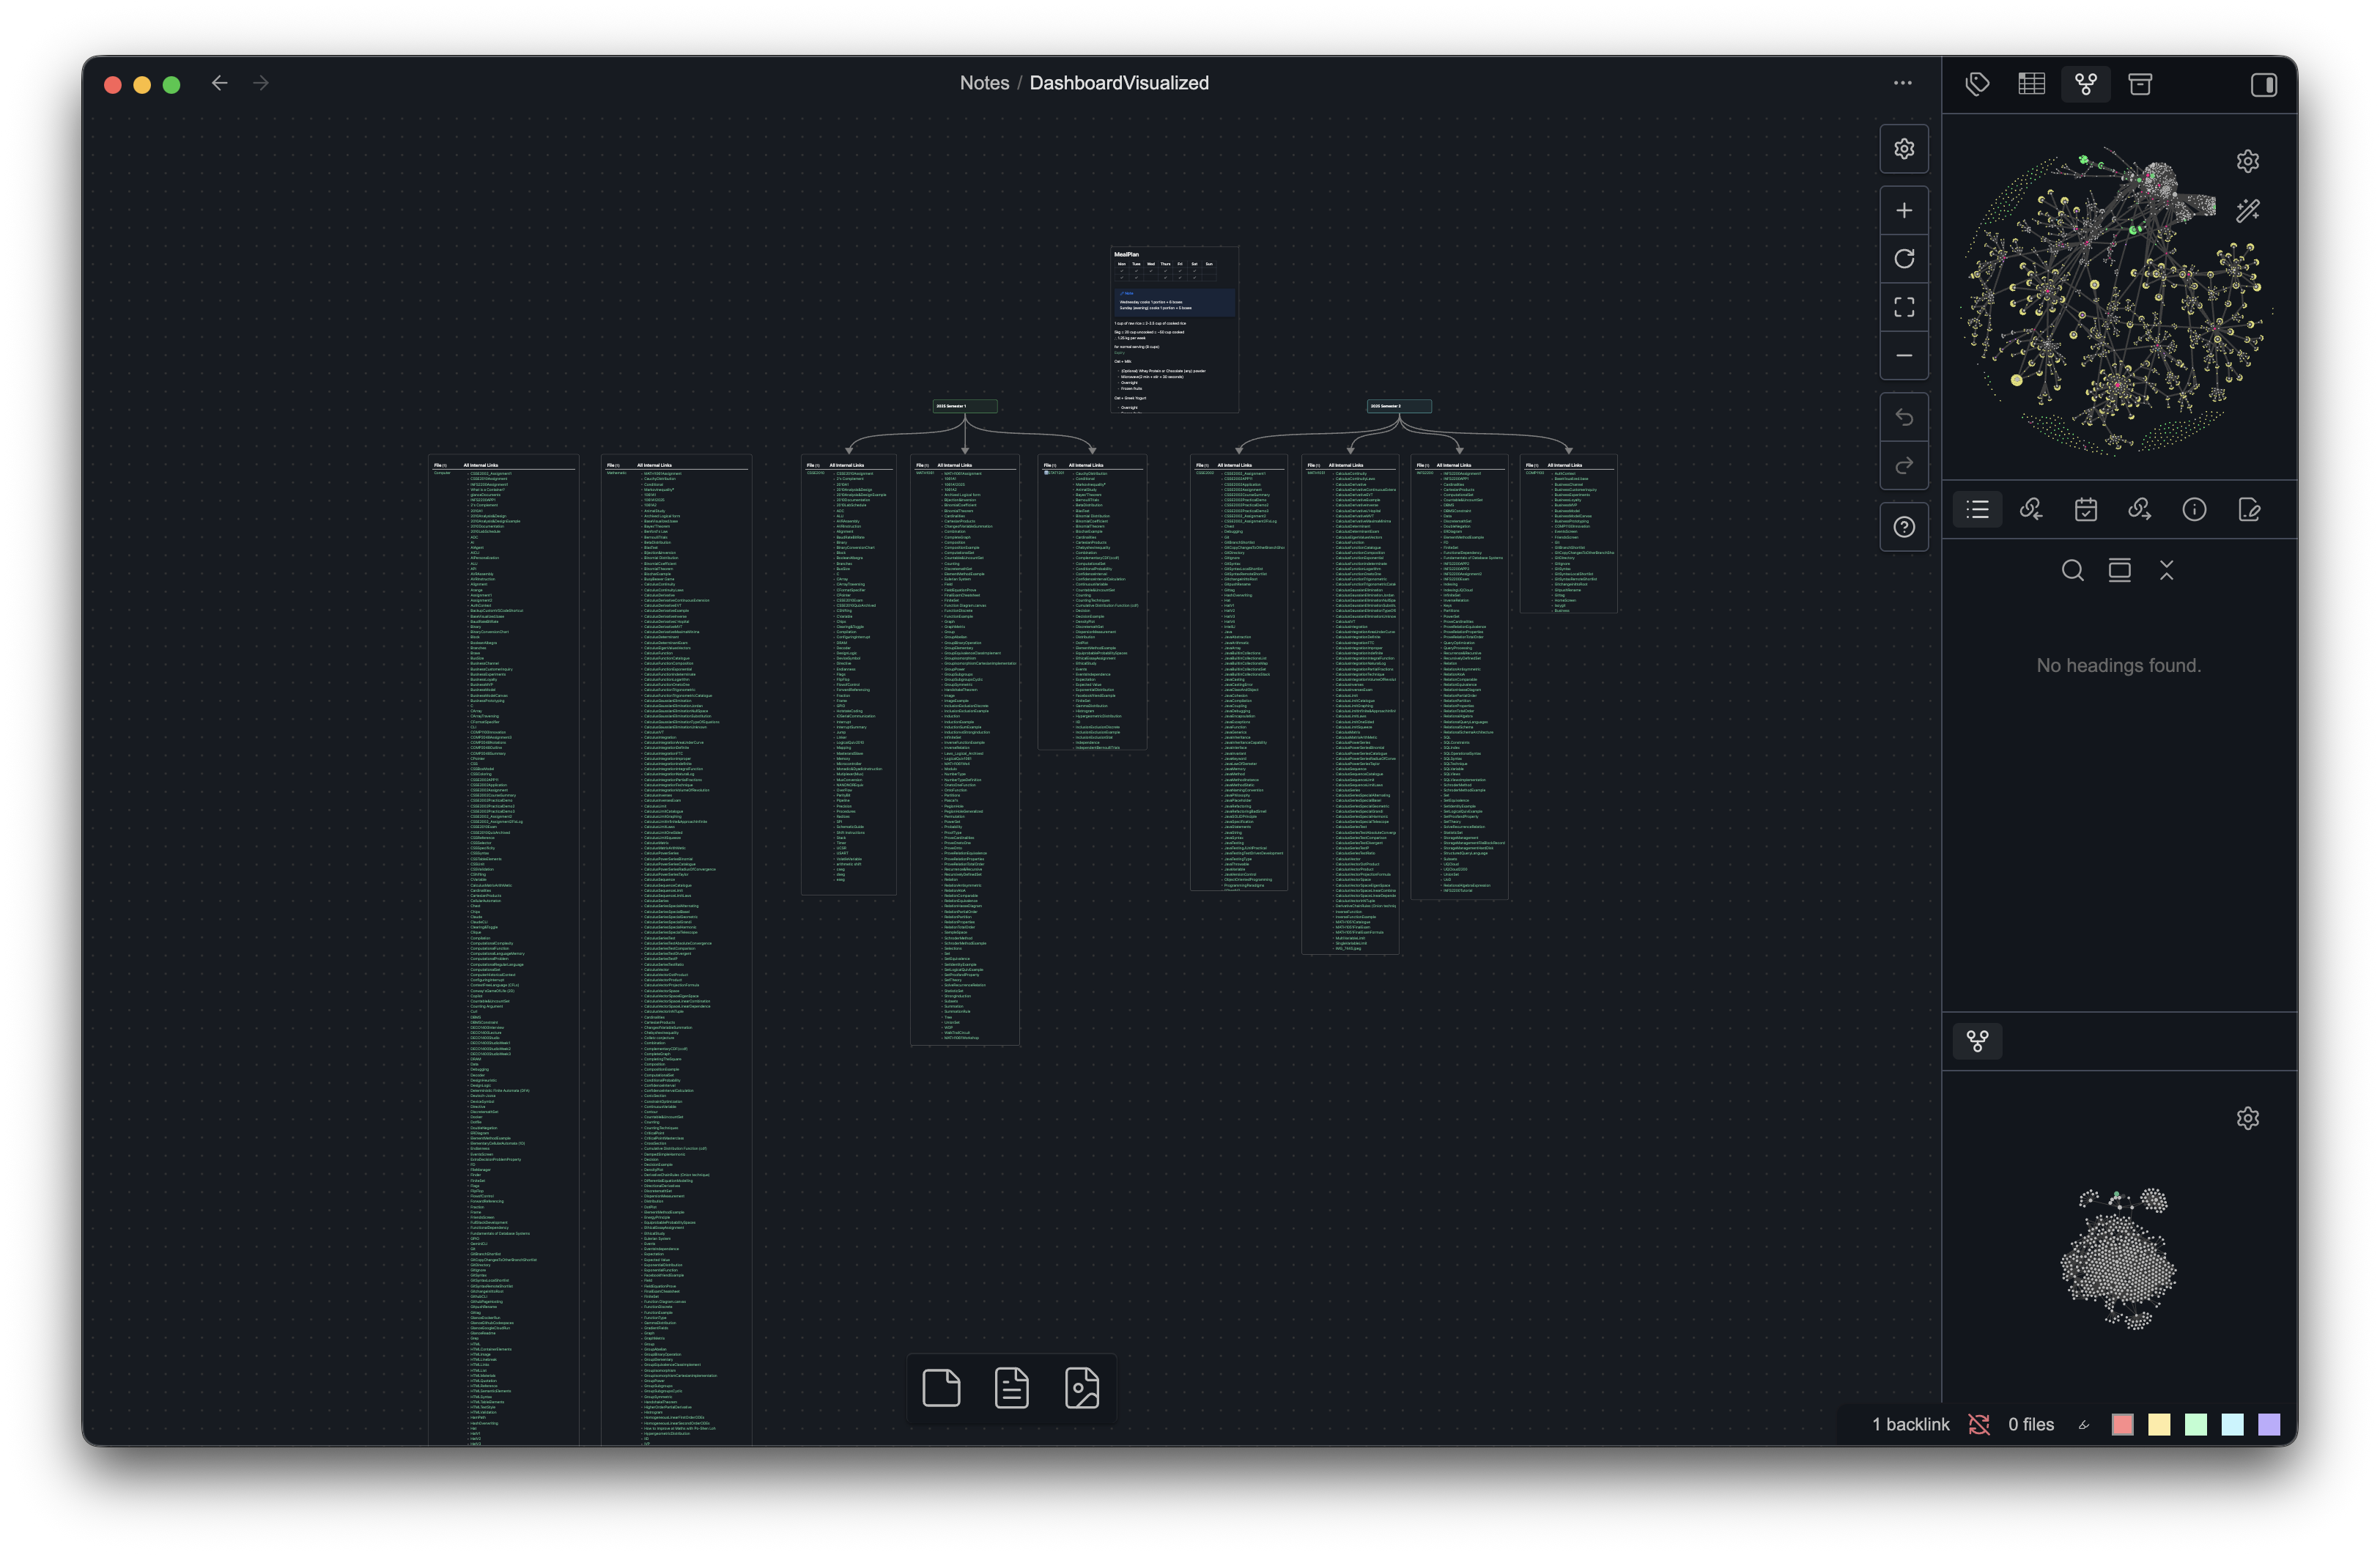Click the magic wand animate icon
The height and width of the screenshot is (1555, 2380).
pyautogui.click(x=2248, y=210)
